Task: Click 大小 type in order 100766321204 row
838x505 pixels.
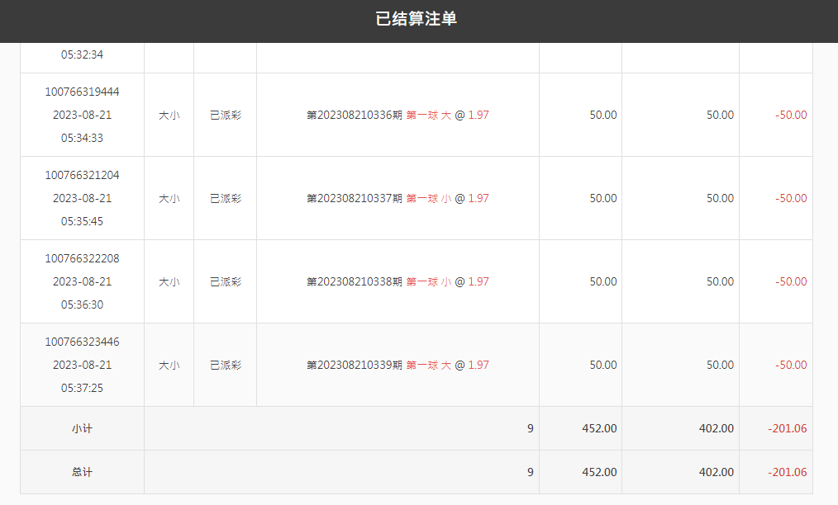Action: 169,198
